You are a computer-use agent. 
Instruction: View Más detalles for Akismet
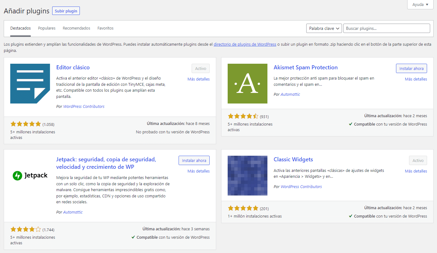point(416,79)
